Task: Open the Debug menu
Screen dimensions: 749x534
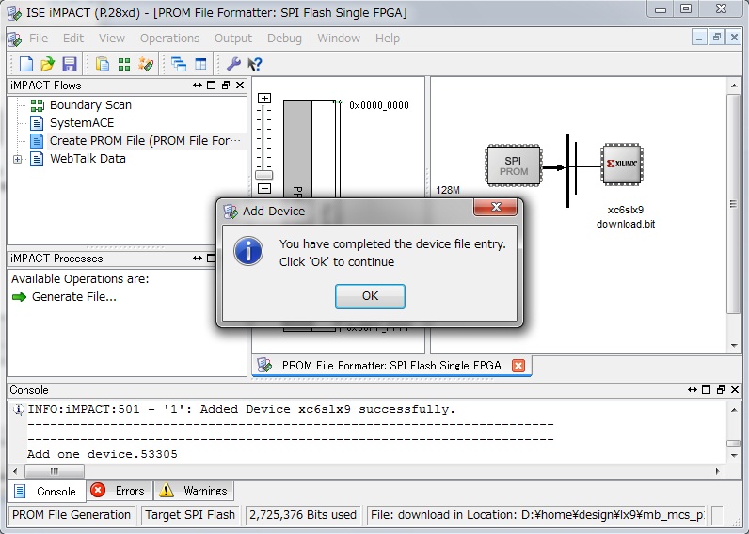Action: [x=284, y=39]
